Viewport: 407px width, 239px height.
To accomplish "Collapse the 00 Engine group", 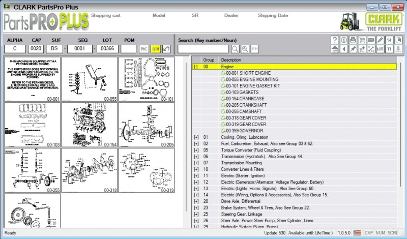I will [x=196, y=67].
